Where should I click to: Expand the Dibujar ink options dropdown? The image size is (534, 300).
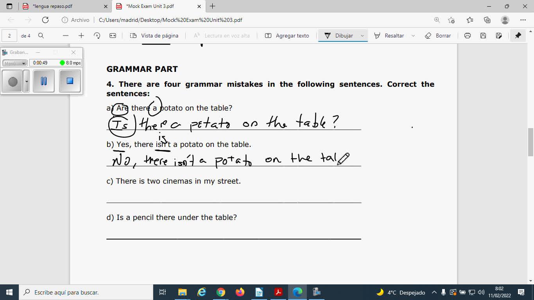point(362,36)
